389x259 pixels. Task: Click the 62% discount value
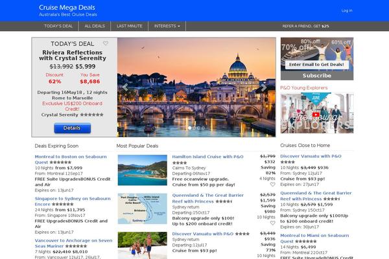point(55,82)
